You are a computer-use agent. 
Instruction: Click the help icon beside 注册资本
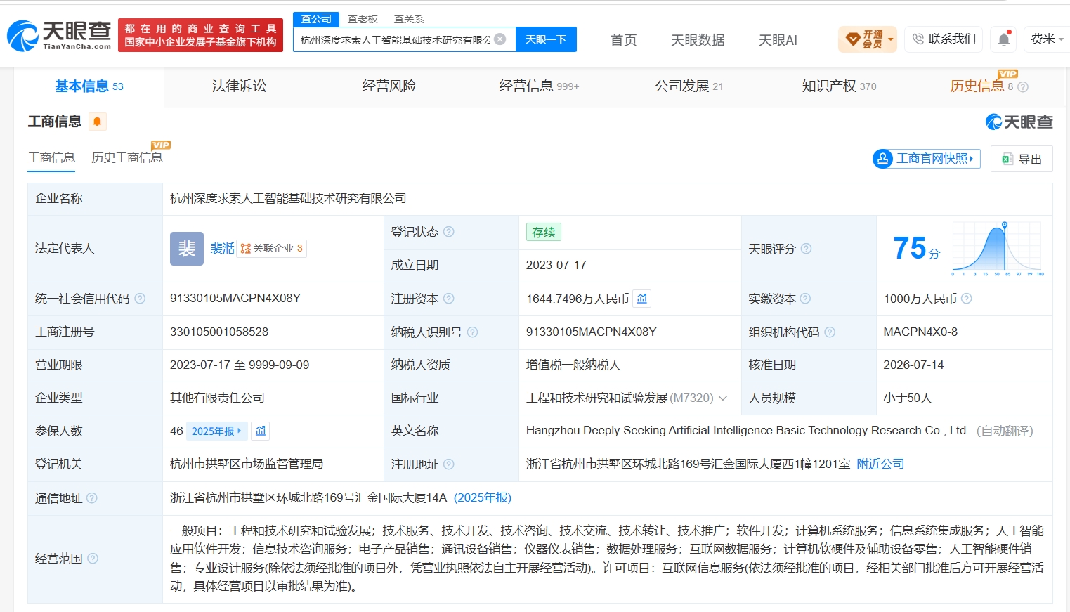(x=449, y=299)
